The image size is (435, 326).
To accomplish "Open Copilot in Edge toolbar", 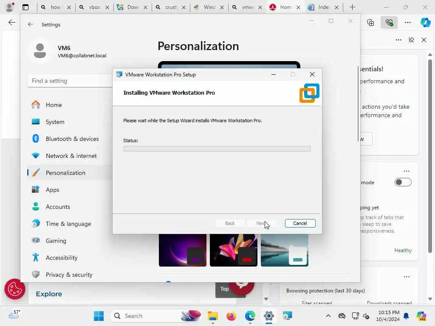I will click(425, 22).
